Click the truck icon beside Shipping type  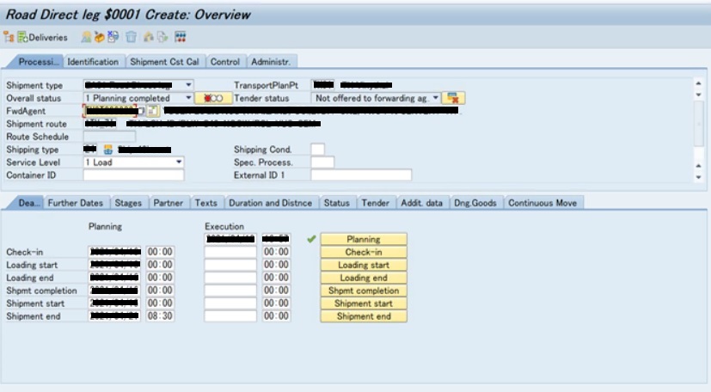tap(108, 150)
